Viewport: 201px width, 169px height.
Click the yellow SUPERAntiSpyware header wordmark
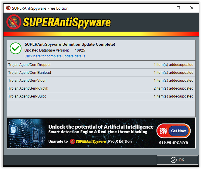coord(67,22)
